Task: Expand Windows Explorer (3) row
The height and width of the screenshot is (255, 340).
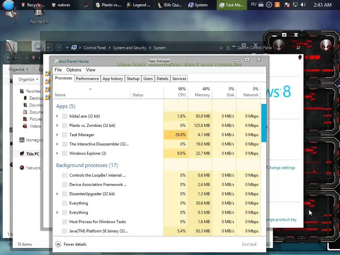Action: click(x=57, y=153)
